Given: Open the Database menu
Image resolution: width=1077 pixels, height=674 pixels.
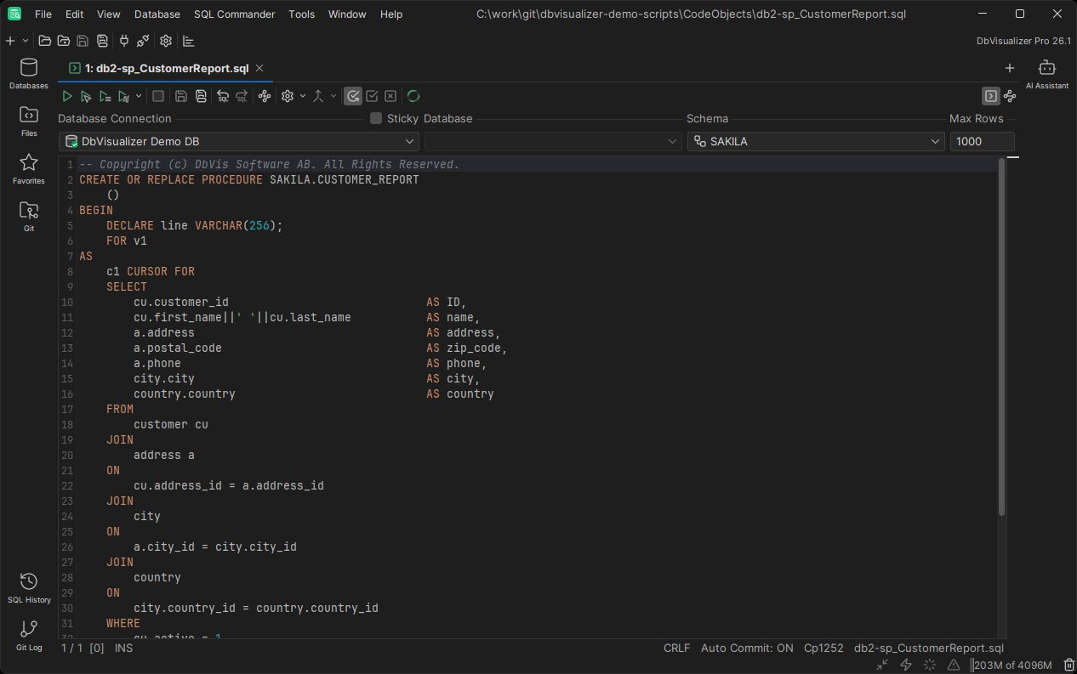Looking at the screenshot, I should (x=157, y=14).
